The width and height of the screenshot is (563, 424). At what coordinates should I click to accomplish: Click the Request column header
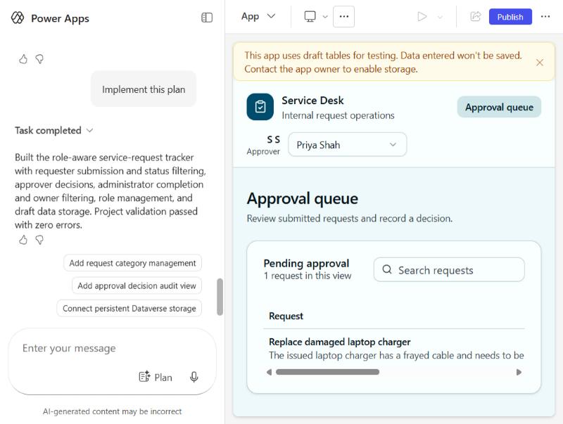286,316
